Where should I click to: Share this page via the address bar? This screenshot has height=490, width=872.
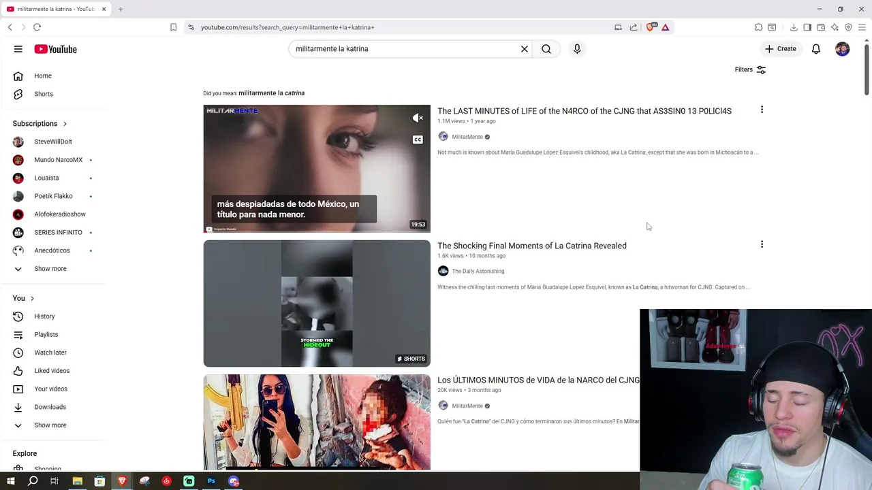[x=634, y=27]
